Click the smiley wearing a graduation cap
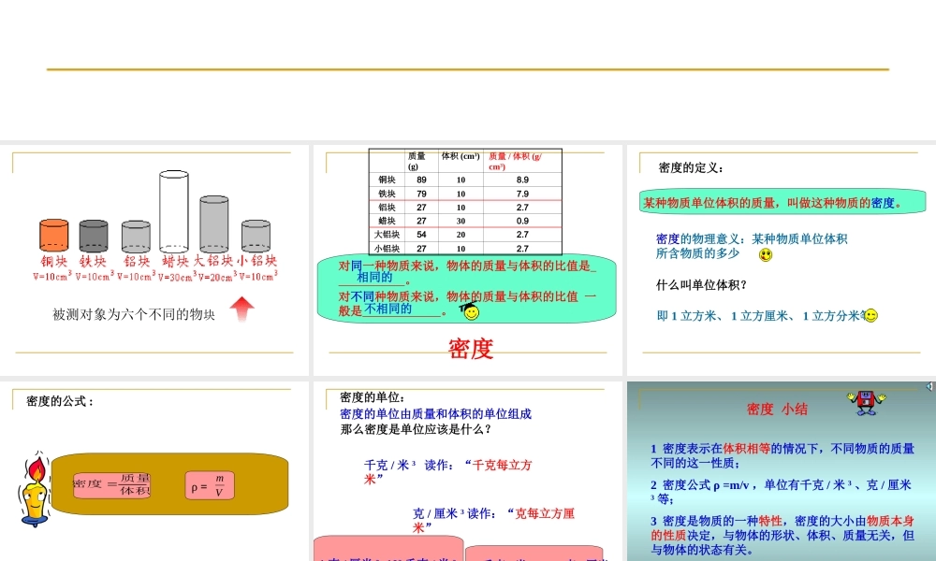Viewport: 936px width, 561px height. 471,310
